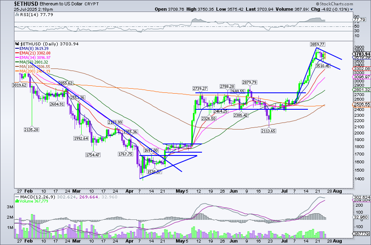Click the 1538.57 price label

[x=154, y=172]
